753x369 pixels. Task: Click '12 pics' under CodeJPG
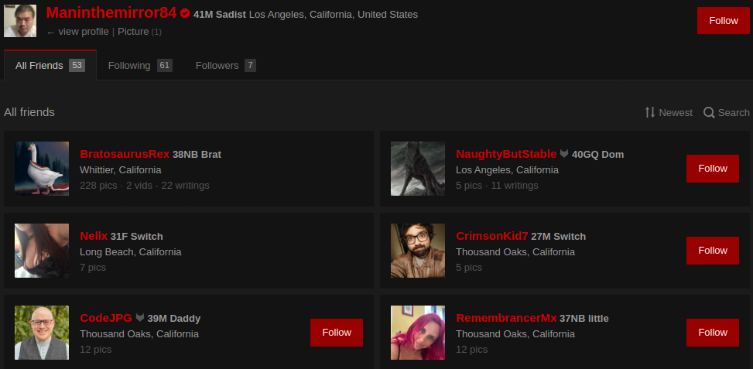click(95, 350)
